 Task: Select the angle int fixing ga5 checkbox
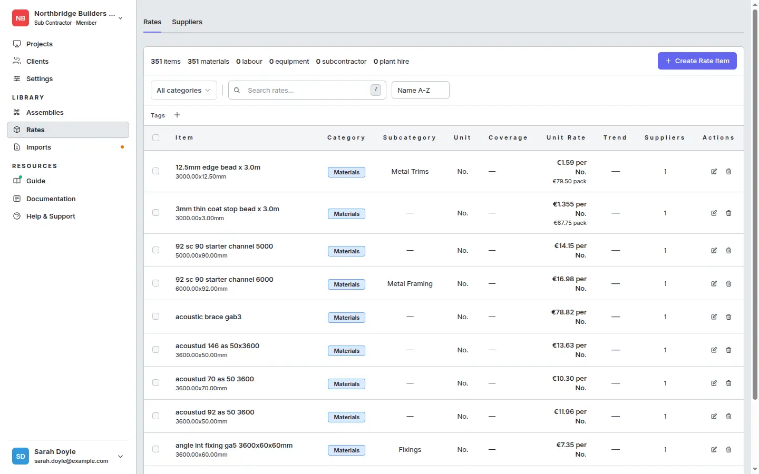pos(155,449)
